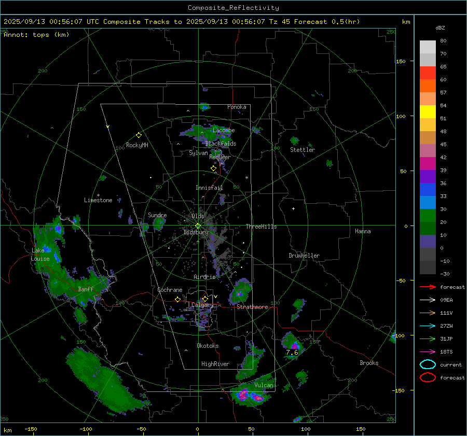Click the Stettler label
Viewport: 467px width, 436px height.
pos(303,150)
